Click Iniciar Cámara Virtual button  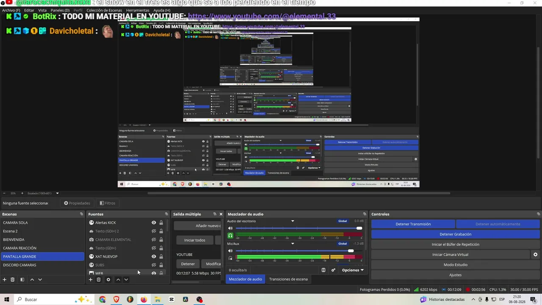(450, 255)
